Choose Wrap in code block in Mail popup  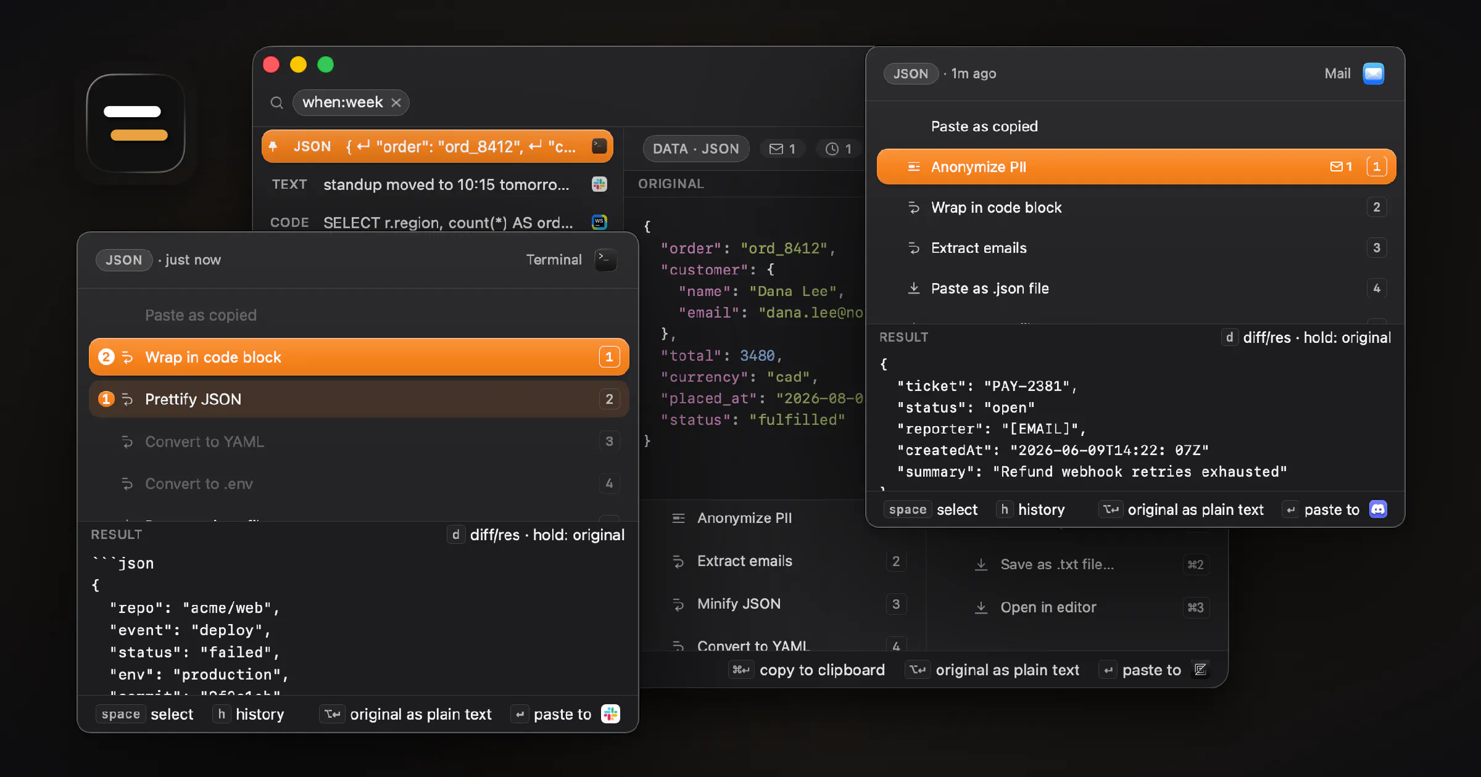click(1136, 207)
